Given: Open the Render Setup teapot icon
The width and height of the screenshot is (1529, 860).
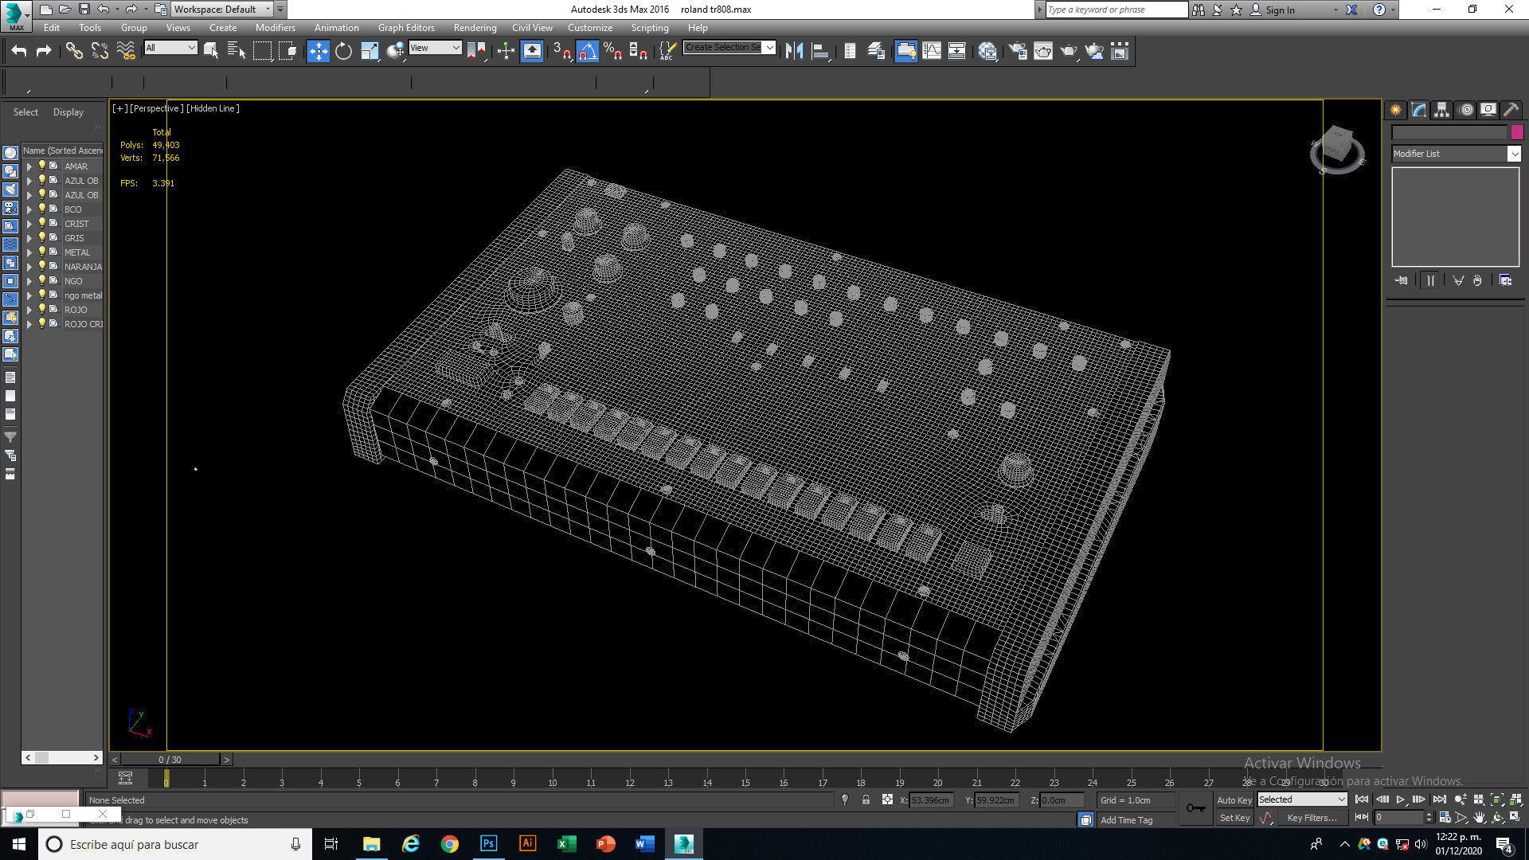Looking at the screenshot, I should click(1018, 51).
